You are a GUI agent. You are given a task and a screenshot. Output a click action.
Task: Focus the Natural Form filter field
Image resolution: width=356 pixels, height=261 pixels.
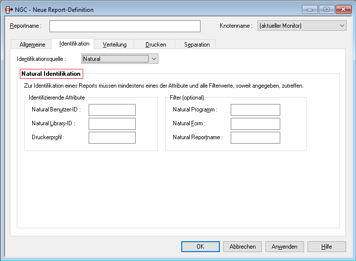pos(255,124)
